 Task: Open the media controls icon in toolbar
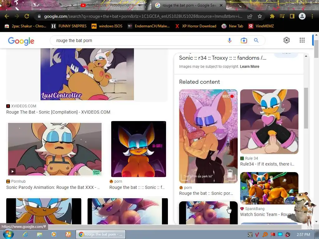point(282,16)
